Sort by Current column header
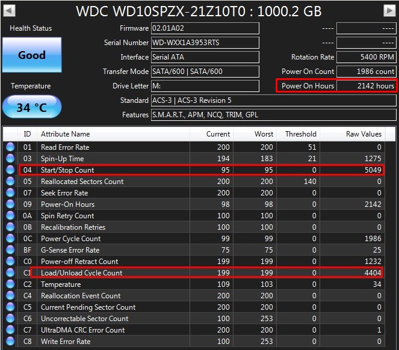The height and width of the screenshot is (350, 399). [211, 134]
